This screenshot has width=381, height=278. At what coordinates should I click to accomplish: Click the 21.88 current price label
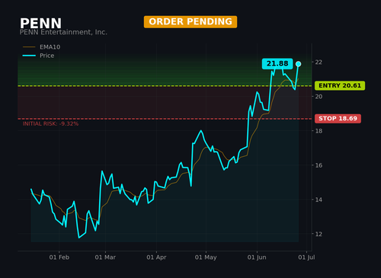(277, 63)
